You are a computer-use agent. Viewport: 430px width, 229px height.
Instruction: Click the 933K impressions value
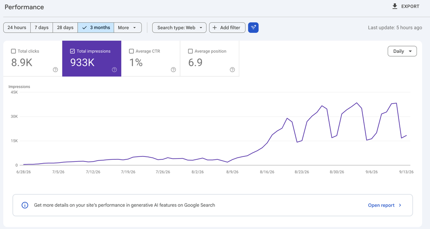pos(82,63)
